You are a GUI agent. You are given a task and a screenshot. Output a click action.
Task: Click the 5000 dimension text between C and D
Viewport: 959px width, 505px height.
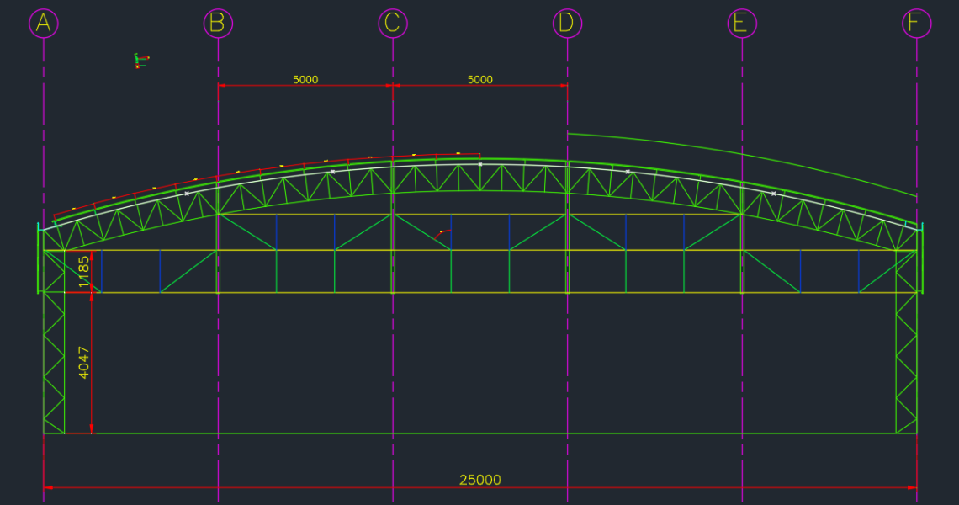[479, 79]
